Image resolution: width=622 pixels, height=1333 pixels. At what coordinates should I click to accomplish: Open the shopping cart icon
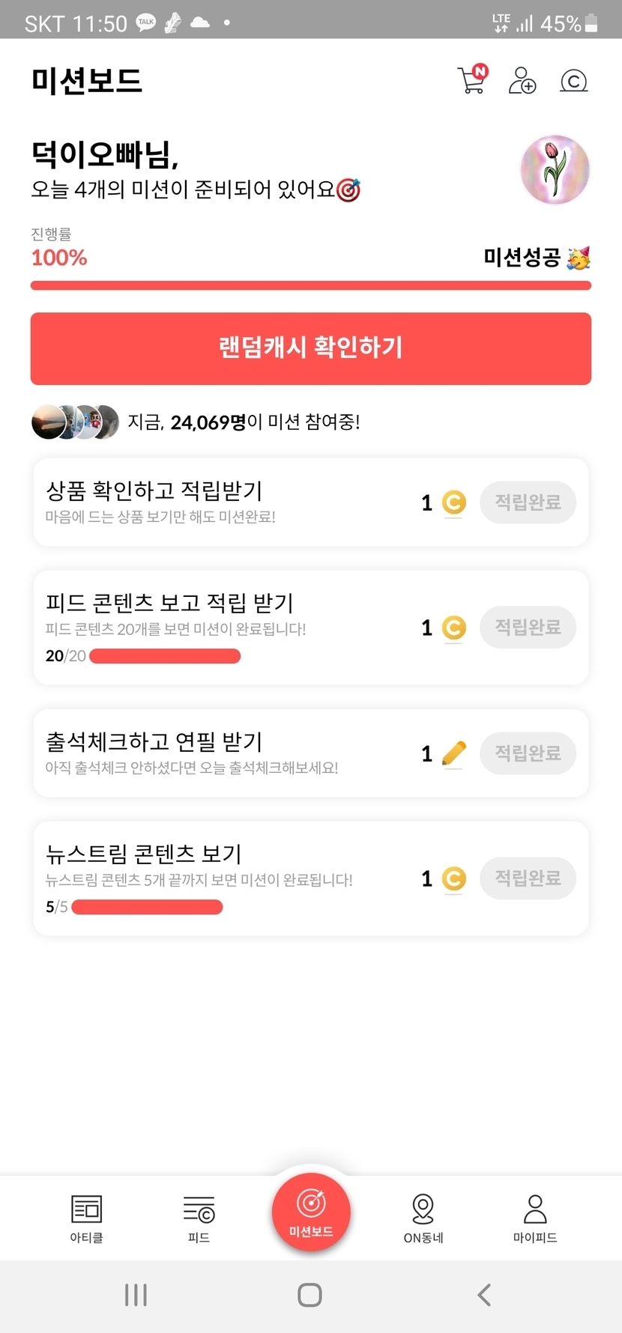click(472, 79)
